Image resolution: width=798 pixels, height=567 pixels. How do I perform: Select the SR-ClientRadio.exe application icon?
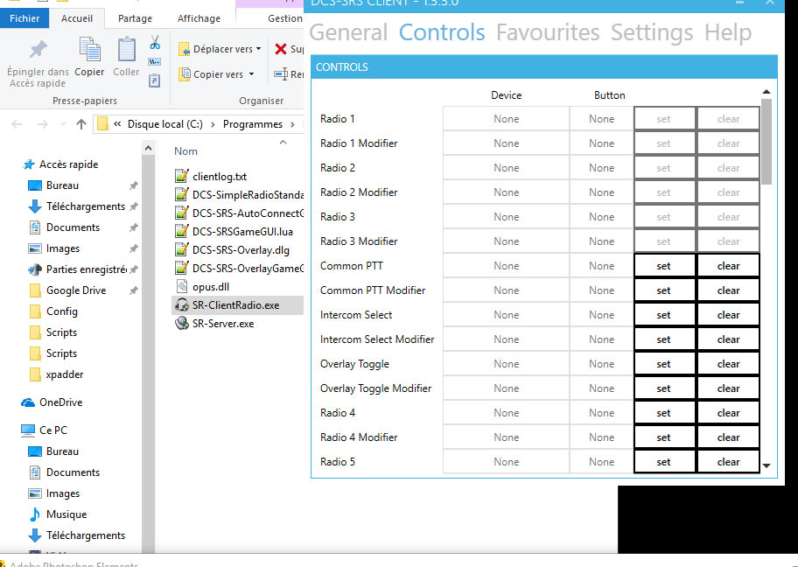(x=183, y=305)
